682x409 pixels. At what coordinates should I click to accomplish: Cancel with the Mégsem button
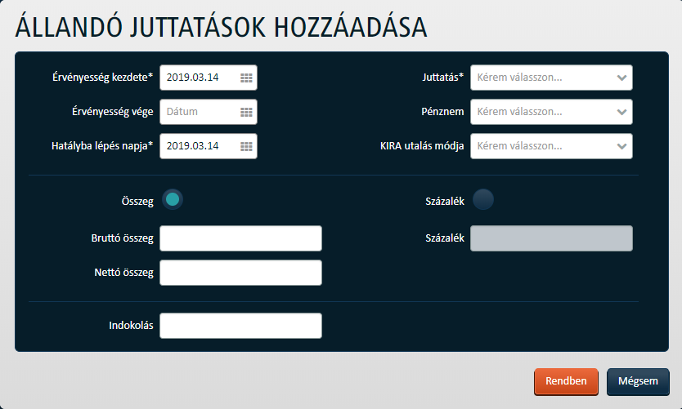click(x=638, y=381)
